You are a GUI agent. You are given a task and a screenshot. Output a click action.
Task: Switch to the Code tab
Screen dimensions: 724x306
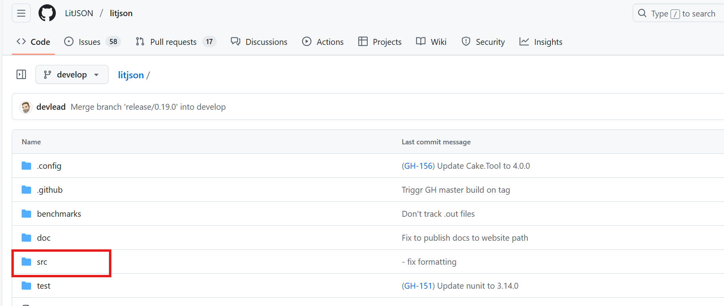pyautogui.click(x=33, y=42)
